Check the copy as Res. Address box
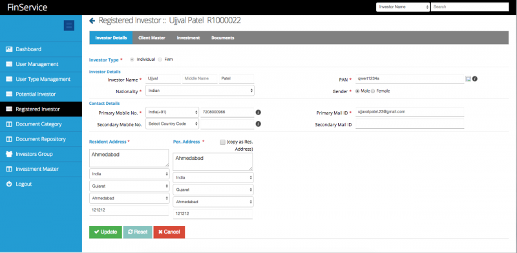The width and height of the screenshot is (517, 253). coord(222,142)
